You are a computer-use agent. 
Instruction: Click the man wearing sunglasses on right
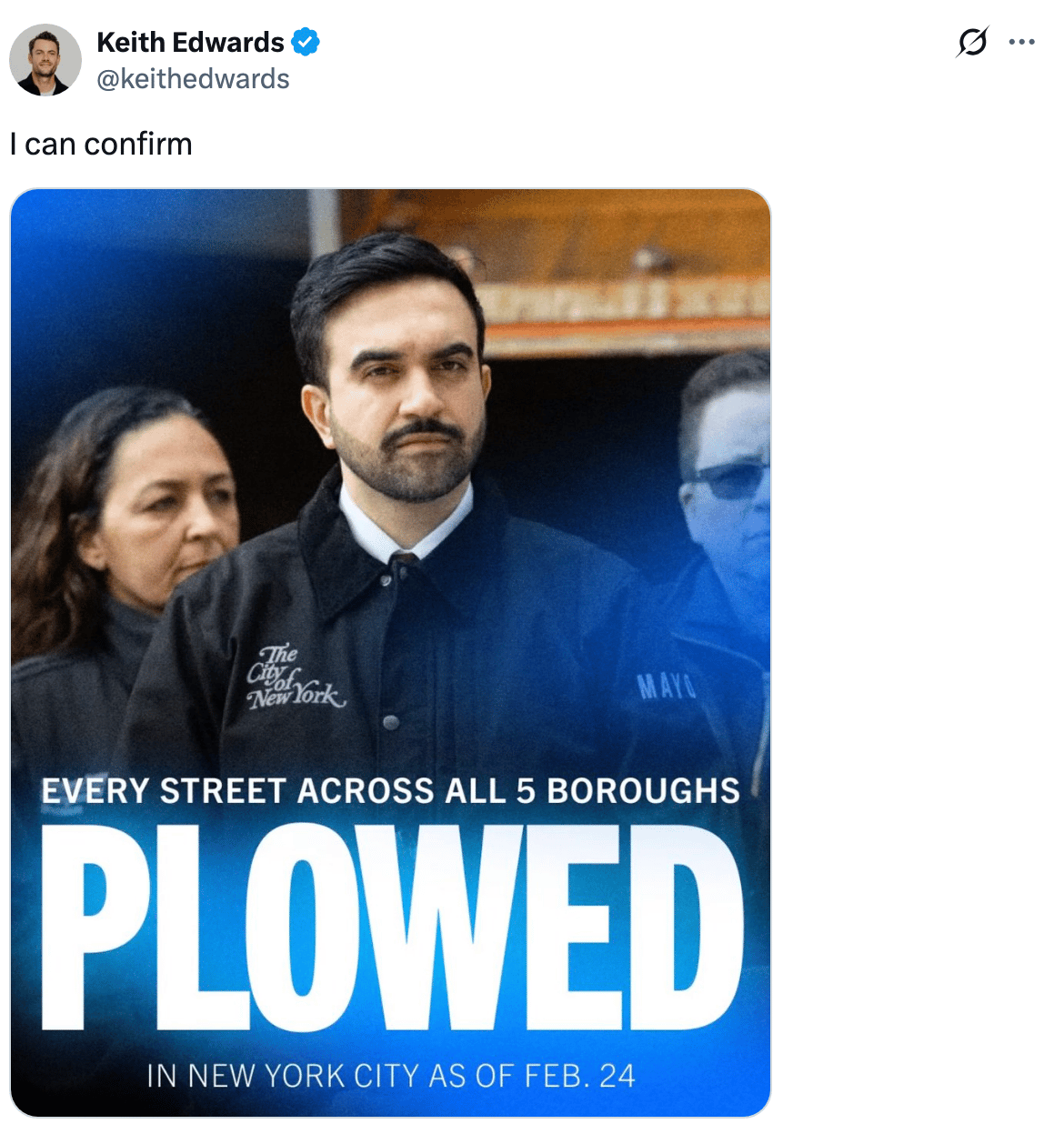[725, 509]
